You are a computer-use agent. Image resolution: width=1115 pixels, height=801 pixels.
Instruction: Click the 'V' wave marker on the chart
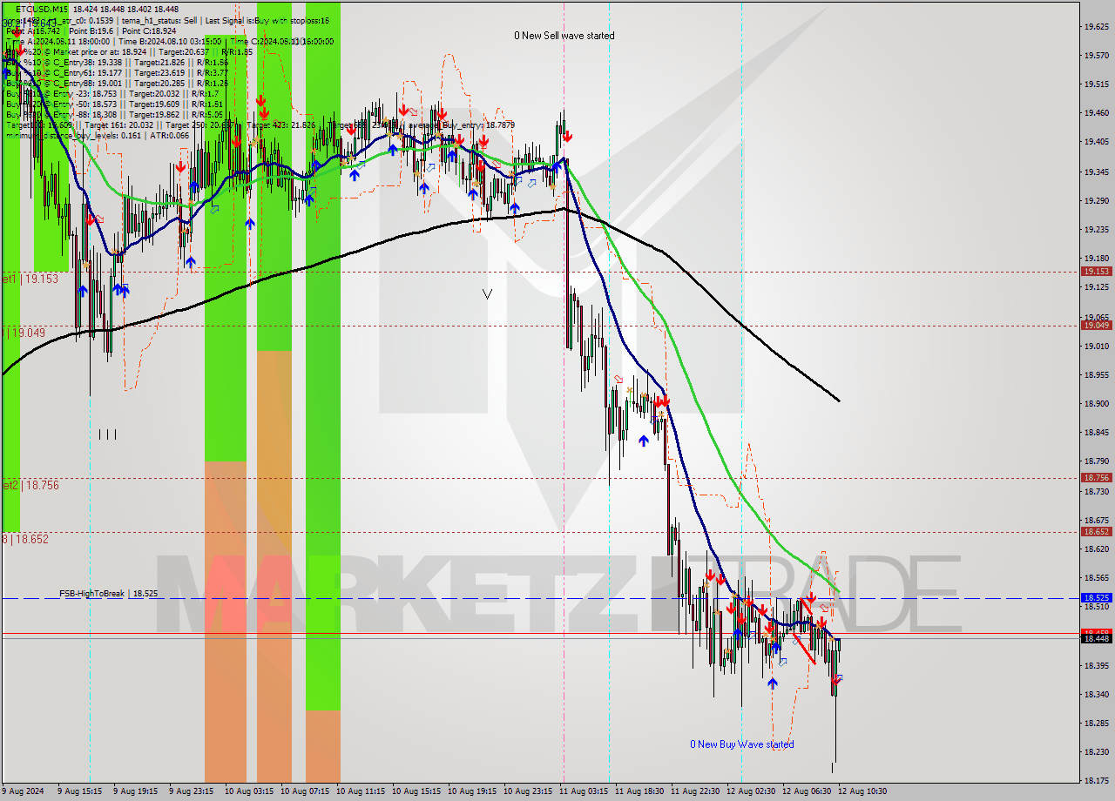[x=487, y=294]
